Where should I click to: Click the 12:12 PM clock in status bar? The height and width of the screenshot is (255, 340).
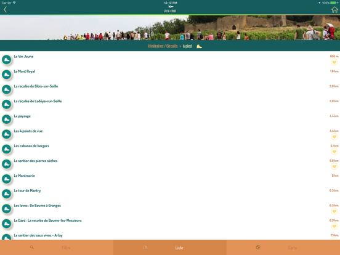click(171, 3)
